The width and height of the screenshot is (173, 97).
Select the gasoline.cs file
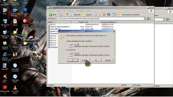tap(53, 31)
